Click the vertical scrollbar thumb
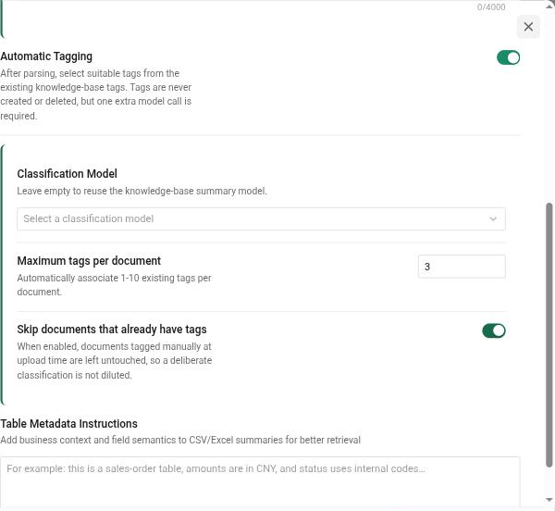Image resolution: width=555 pixels, height=511 pixels. 549,334
